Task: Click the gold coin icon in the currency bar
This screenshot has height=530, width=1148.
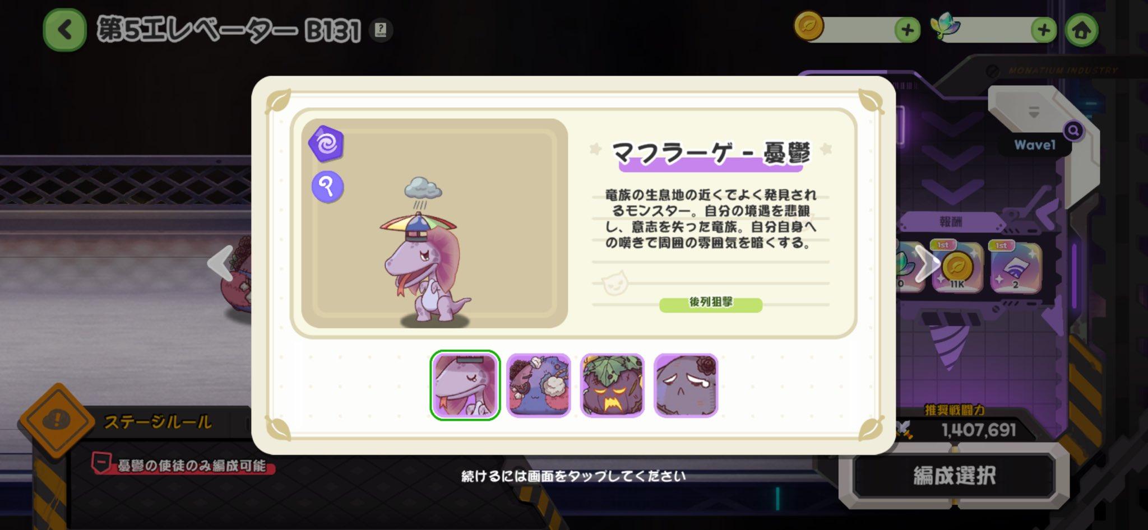Action: [808, 26]
